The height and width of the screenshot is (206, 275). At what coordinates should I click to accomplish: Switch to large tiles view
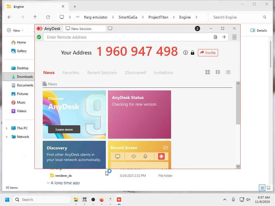(x=208, y=72)
